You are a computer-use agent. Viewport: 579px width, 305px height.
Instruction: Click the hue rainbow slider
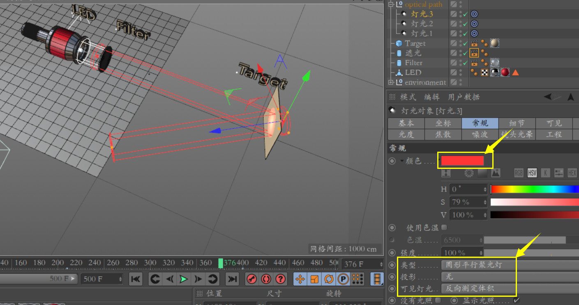click(535, 189)
